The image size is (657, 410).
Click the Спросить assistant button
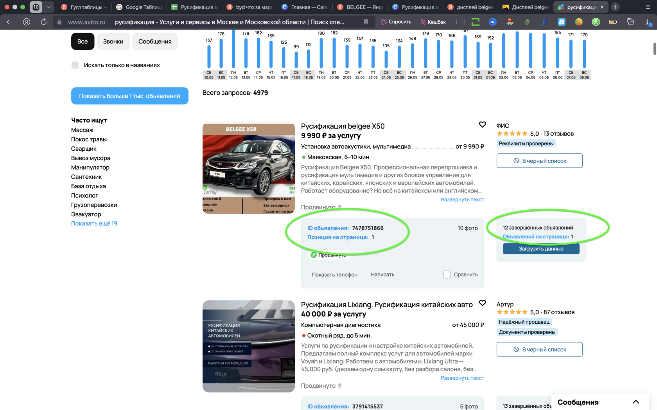[x=396, y=22]
